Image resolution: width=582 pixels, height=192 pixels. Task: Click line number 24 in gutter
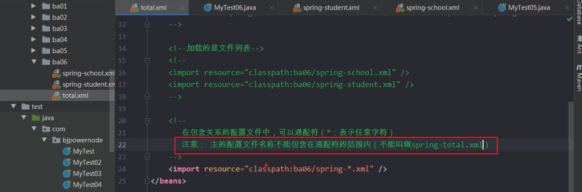(x=121, y=169)
